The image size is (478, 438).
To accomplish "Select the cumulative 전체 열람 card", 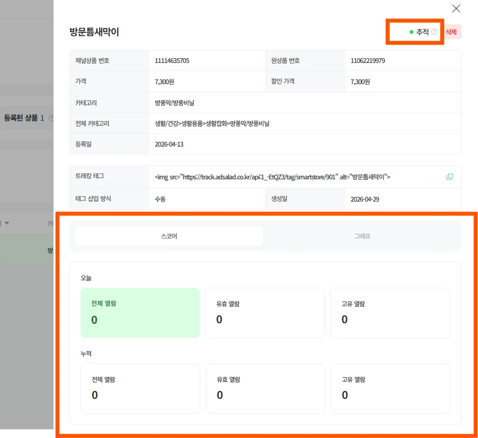I will coord(140,388).
